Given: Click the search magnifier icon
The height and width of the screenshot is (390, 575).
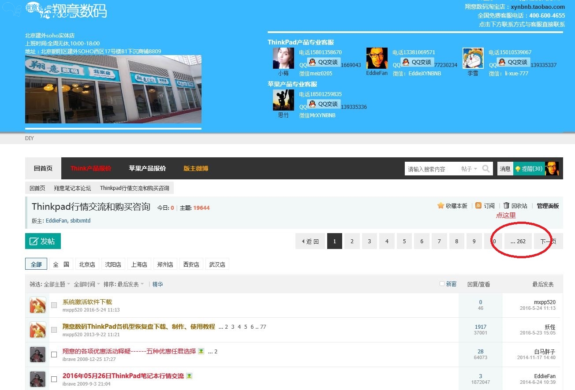Looking at the screenshot, I should (486, 168).
